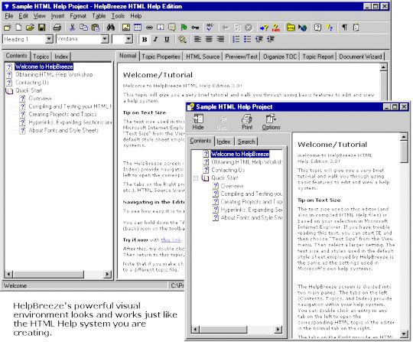Open the File menu
The height and width of the screenshot is (342, 413).
pyautogui.click(x=9, y=16)
